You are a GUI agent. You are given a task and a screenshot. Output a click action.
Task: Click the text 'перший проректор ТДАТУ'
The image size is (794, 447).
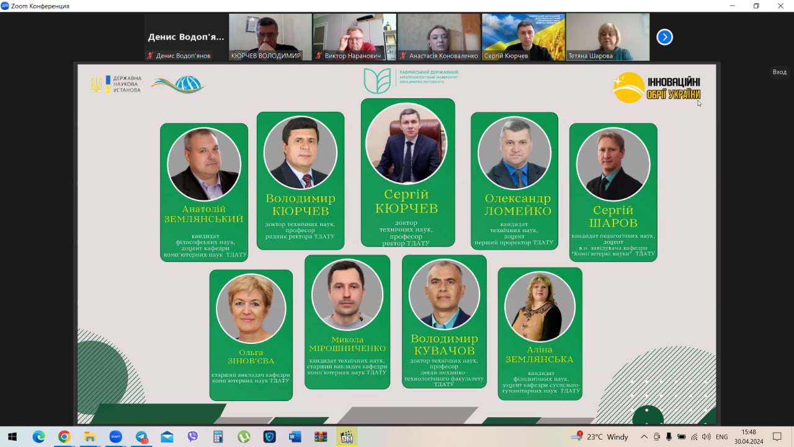[514, 242]
